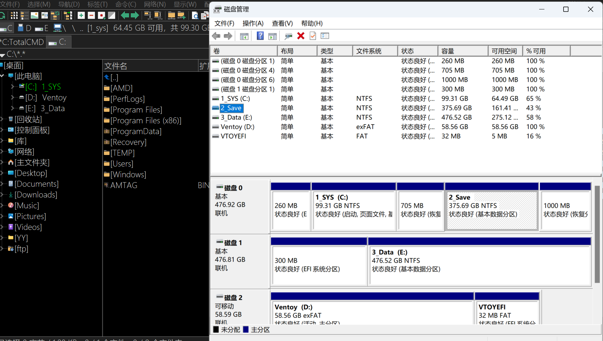Click the unpack files archive icon

click(x=158, y=15)
